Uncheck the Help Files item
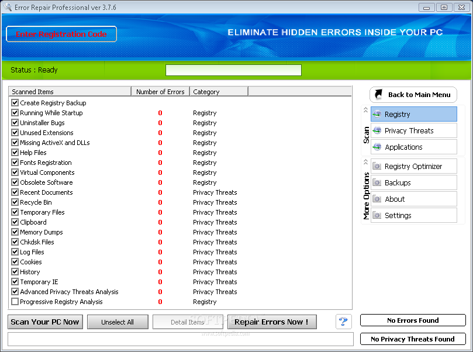The width and height of the screenshot is (473, 352). tap(15, 153)
